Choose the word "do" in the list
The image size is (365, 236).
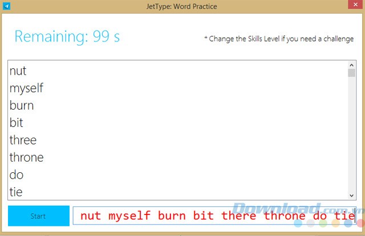tap(17, 175)
